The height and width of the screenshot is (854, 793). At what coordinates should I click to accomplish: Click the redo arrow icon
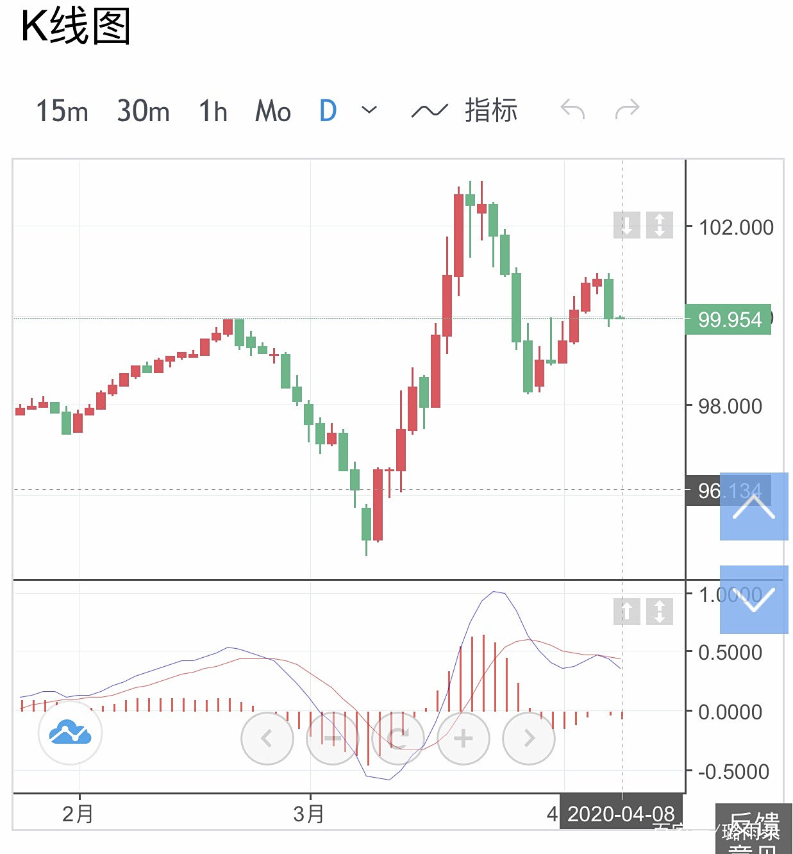tap(627, 110)
